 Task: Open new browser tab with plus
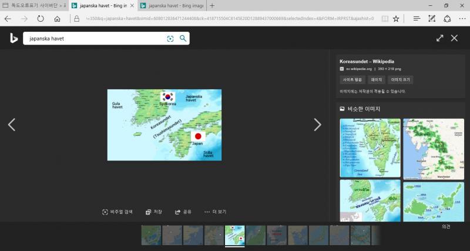(x=212, y=5)
